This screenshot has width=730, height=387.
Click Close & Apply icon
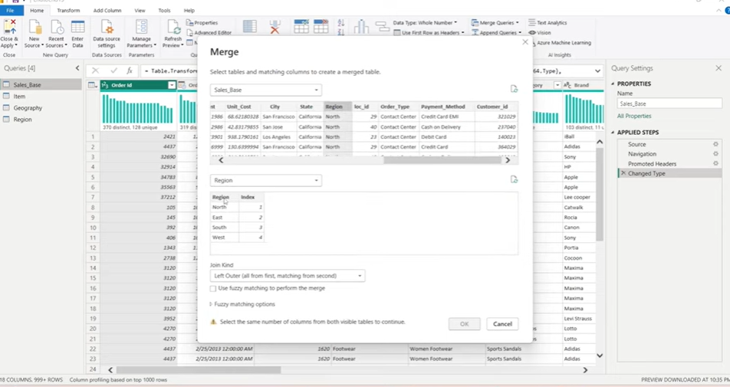pyautogui.click(x=9, y=27)
